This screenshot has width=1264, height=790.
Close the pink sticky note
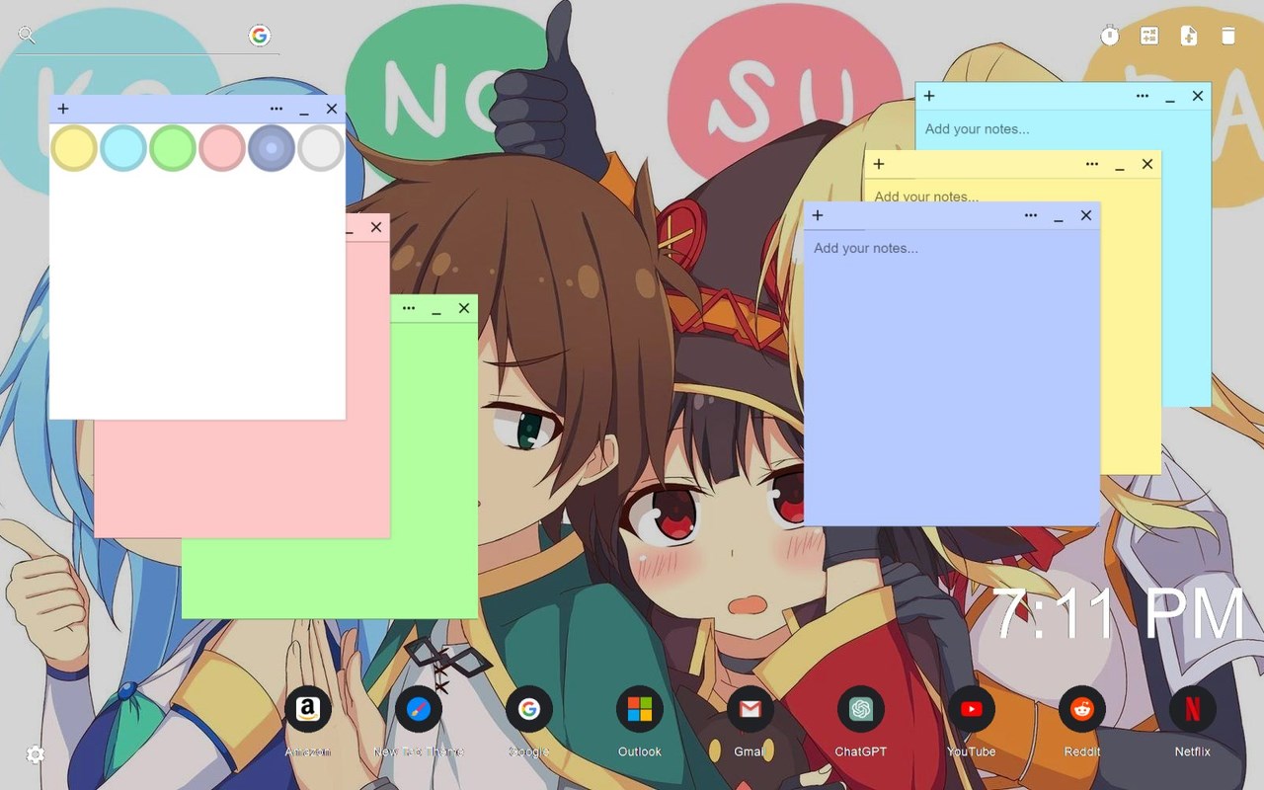376,227
